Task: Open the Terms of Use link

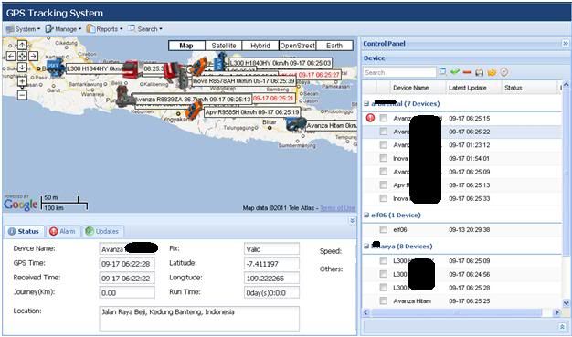Action: 337,208
